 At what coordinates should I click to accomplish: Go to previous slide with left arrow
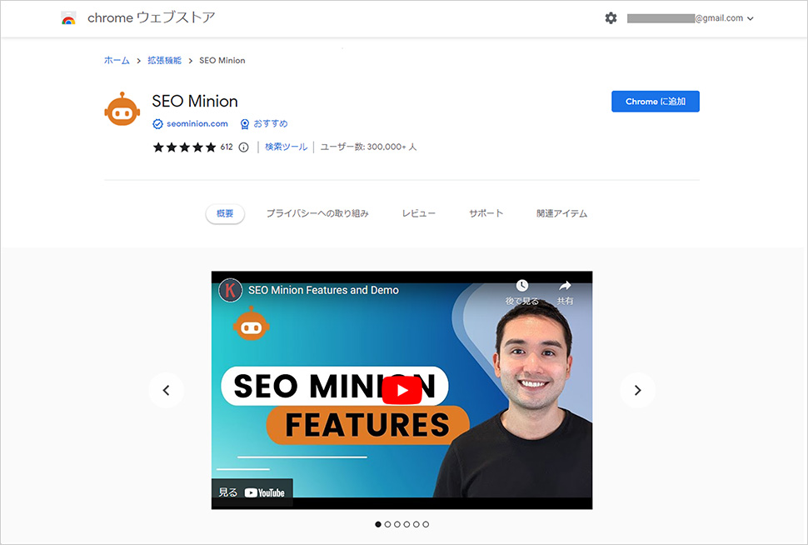pos(166,390)
